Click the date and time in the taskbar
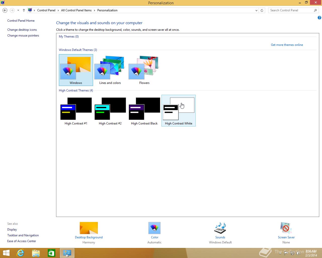Viewport: 322px width, 258px height. (x=311, y=253)
